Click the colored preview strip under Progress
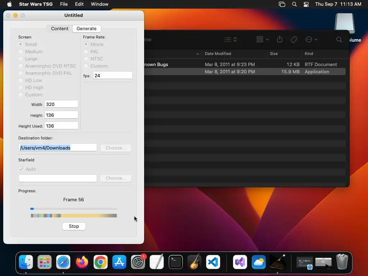This screenshot has height=276, width=368. pyautogui.click(x=74, y=216)
